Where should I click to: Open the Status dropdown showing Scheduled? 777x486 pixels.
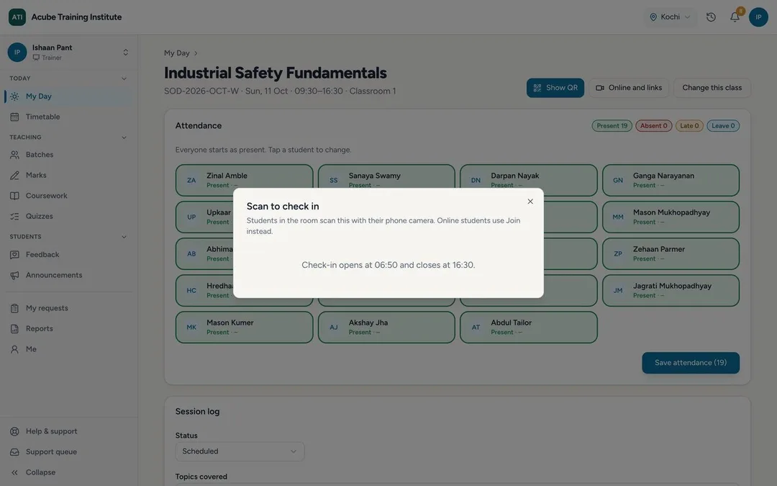click(240, 451)
